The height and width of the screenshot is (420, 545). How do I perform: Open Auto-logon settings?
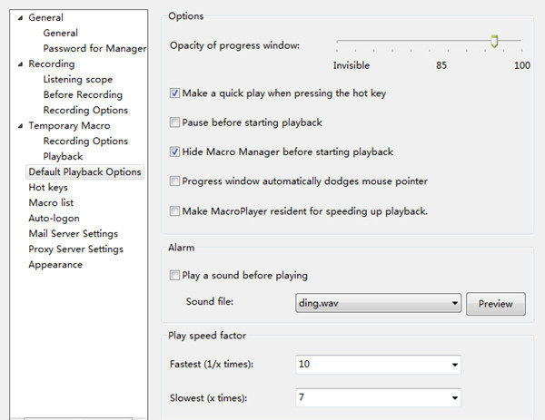[54, 219]
